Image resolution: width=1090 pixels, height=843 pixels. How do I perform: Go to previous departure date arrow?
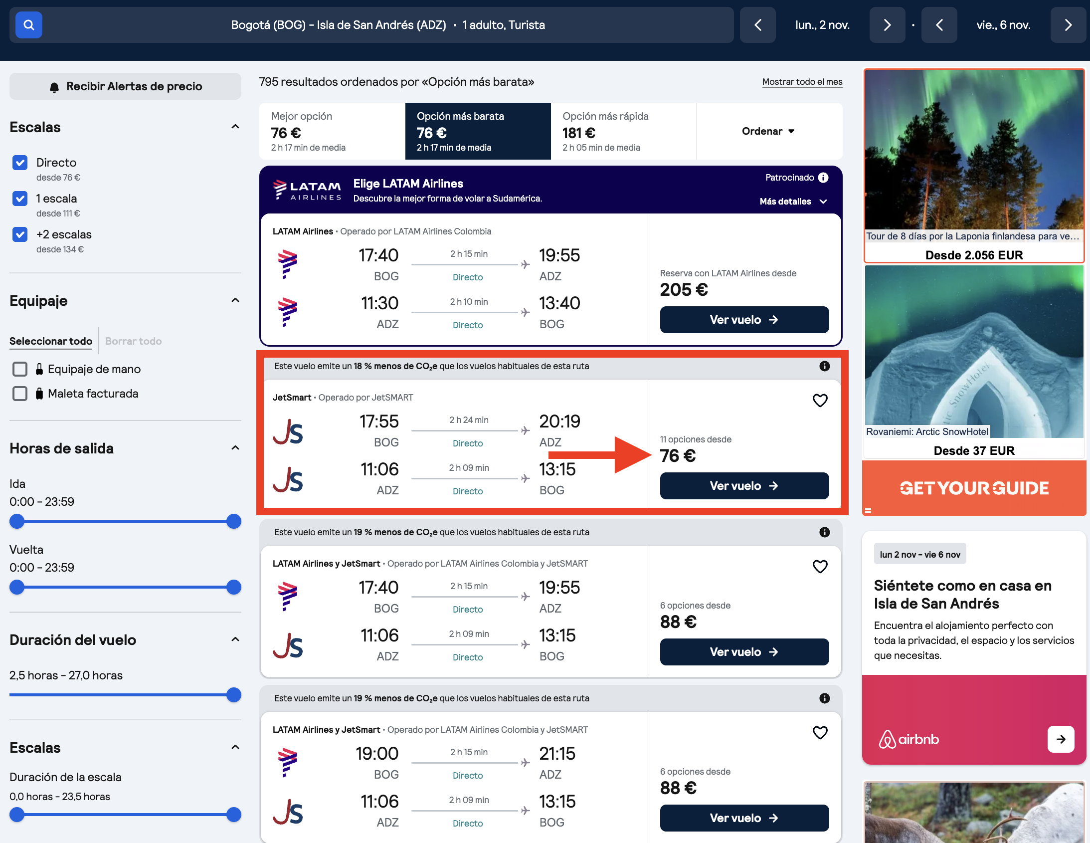point(757,25)
